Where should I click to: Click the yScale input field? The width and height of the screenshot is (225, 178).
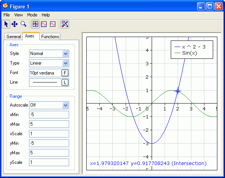pyautogui.click(x=49, y=162)
